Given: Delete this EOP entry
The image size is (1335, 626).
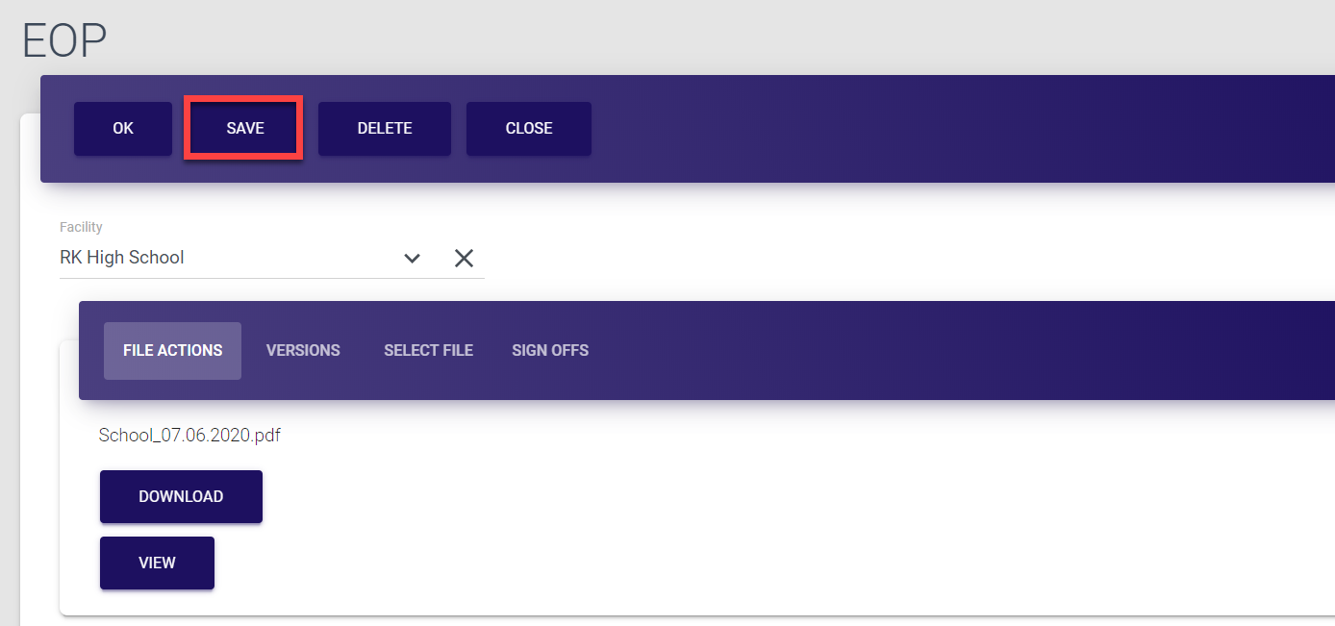Looking at the screenshot, I should [x=385, y=128].
